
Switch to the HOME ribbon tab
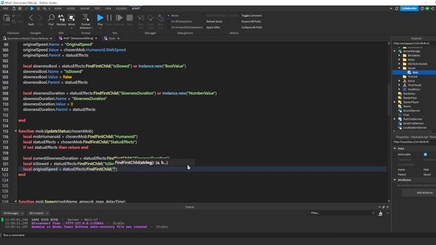pos(58,9)
